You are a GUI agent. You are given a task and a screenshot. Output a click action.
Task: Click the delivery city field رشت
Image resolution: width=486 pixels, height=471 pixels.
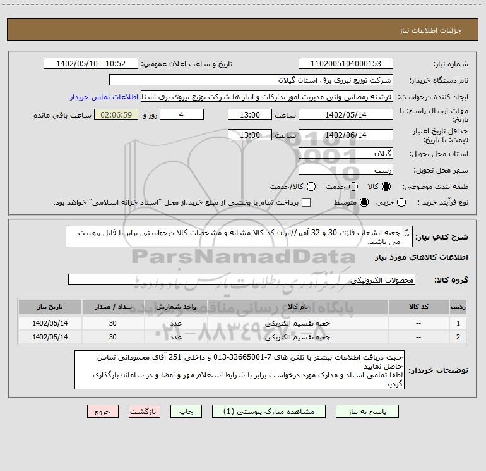(346, 169)
